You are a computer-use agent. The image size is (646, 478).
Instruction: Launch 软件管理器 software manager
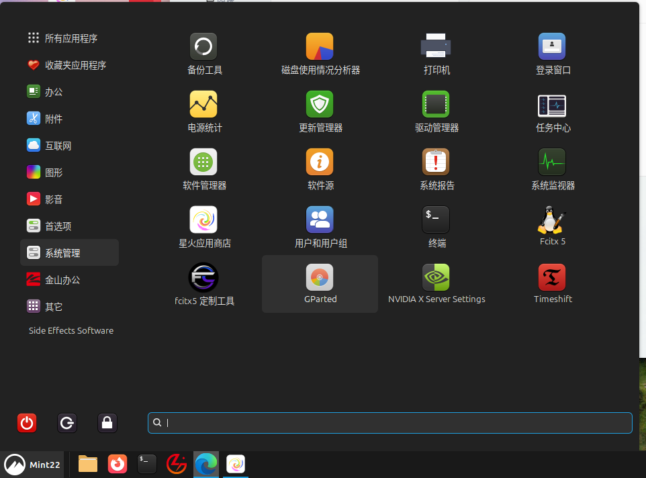pos(204,169)
